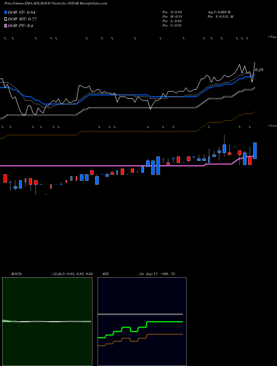Click the 'Avg V: 0.003 M' volume text

tap(219, 12)
